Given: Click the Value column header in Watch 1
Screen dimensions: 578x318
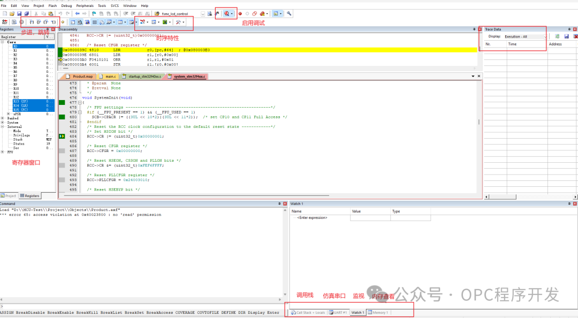Looking at the screenshot, I should (370, 211).
